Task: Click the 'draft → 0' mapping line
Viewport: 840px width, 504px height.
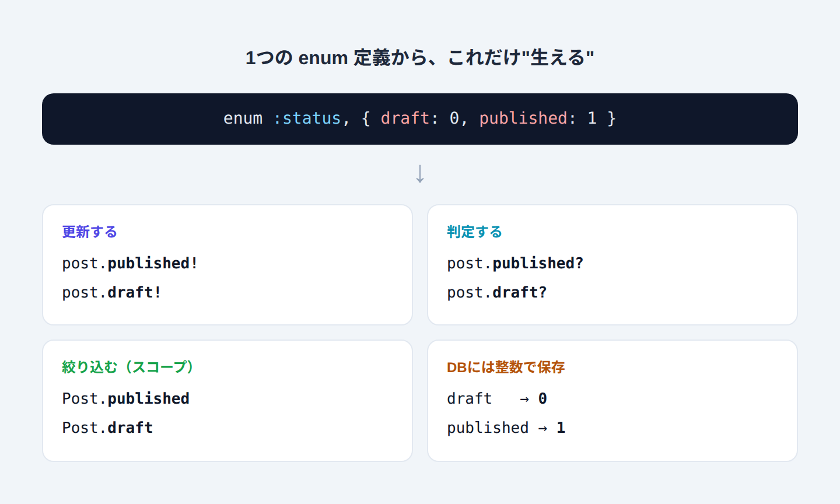Action: tap(497, 398)
